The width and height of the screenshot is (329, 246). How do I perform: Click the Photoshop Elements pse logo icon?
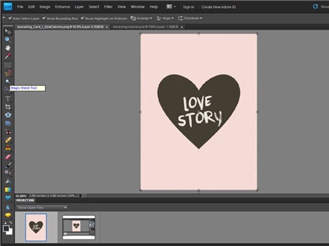coord(8,7)
